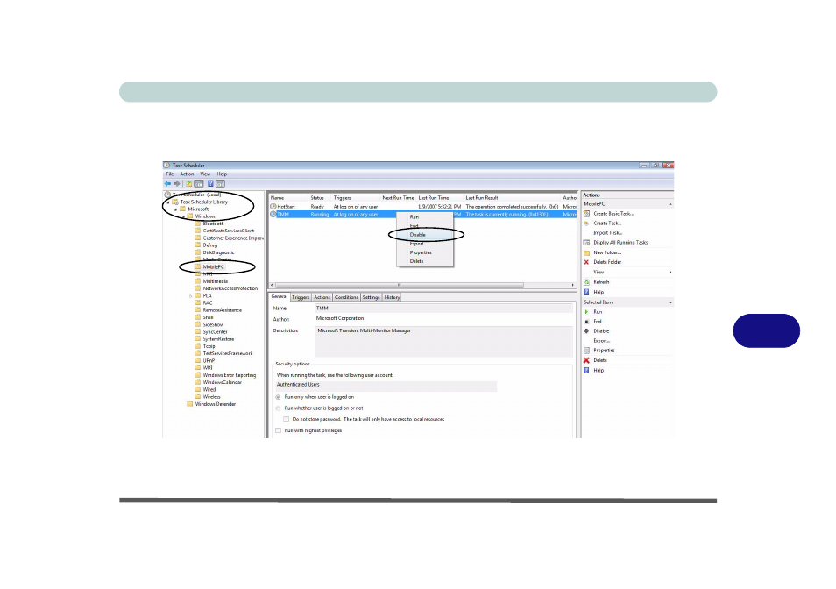Click the Name column header
Viewport: 836px width, 589px height.
click(289, 198)
